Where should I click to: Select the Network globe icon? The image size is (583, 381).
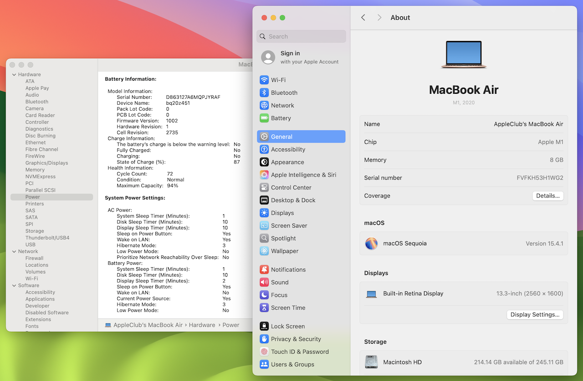click(264, 106)
